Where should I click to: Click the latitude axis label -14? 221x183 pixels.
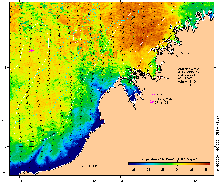[x=4, y=15]
